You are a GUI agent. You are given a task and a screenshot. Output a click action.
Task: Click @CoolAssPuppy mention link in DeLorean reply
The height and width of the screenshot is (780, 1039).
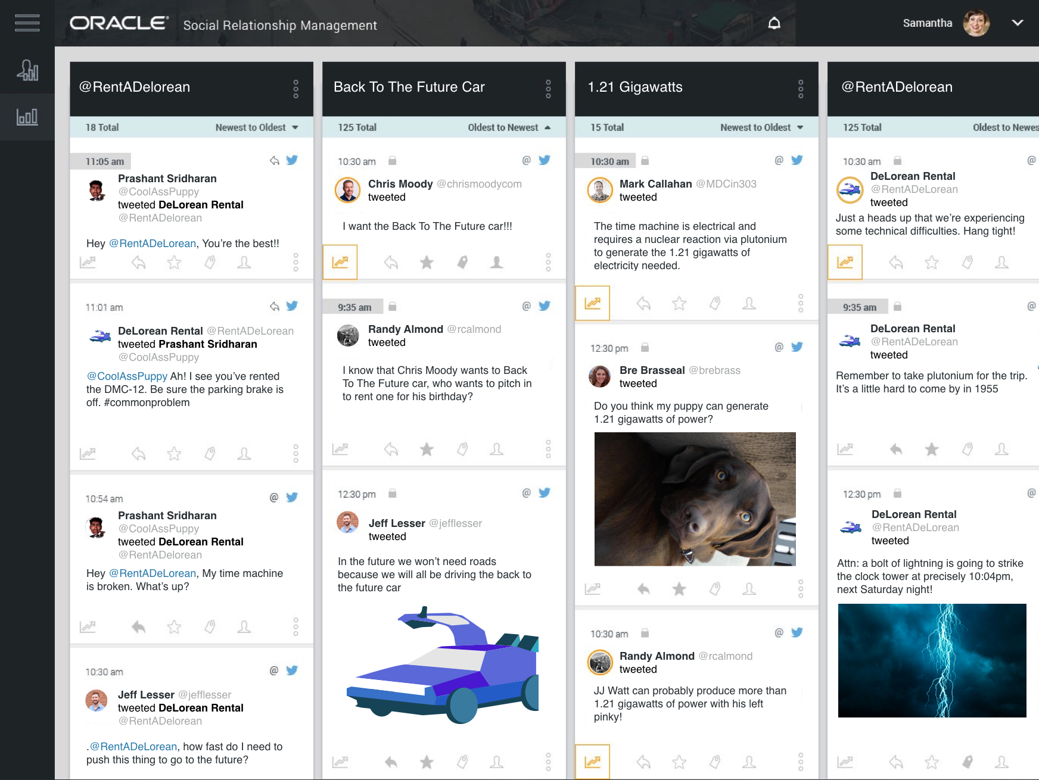coord(127,376)
